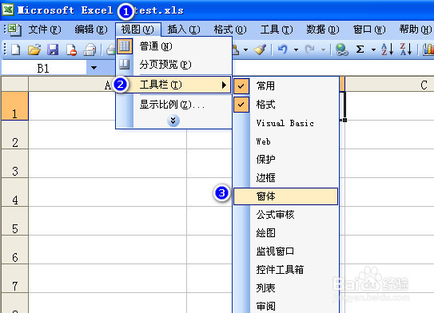
Task: Enable the 绘图 toolbar
Action: pos(285,233)
